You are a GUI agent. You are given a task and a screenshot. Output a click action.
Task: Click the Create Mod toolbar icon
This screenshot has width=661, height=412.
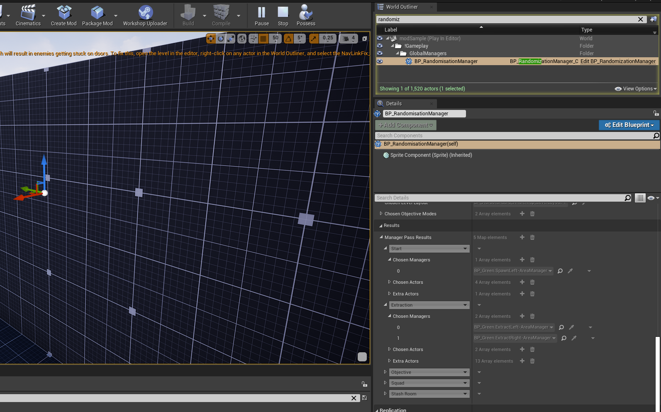tap(63, 15)
